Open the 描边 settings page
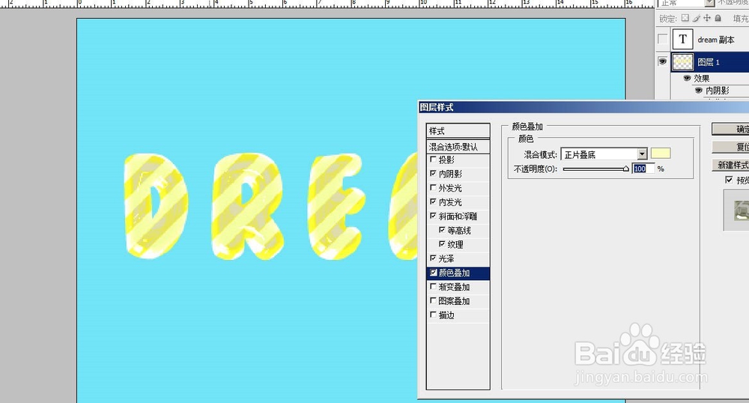This screenshot has height=403, width=749. tap(446, 315)
